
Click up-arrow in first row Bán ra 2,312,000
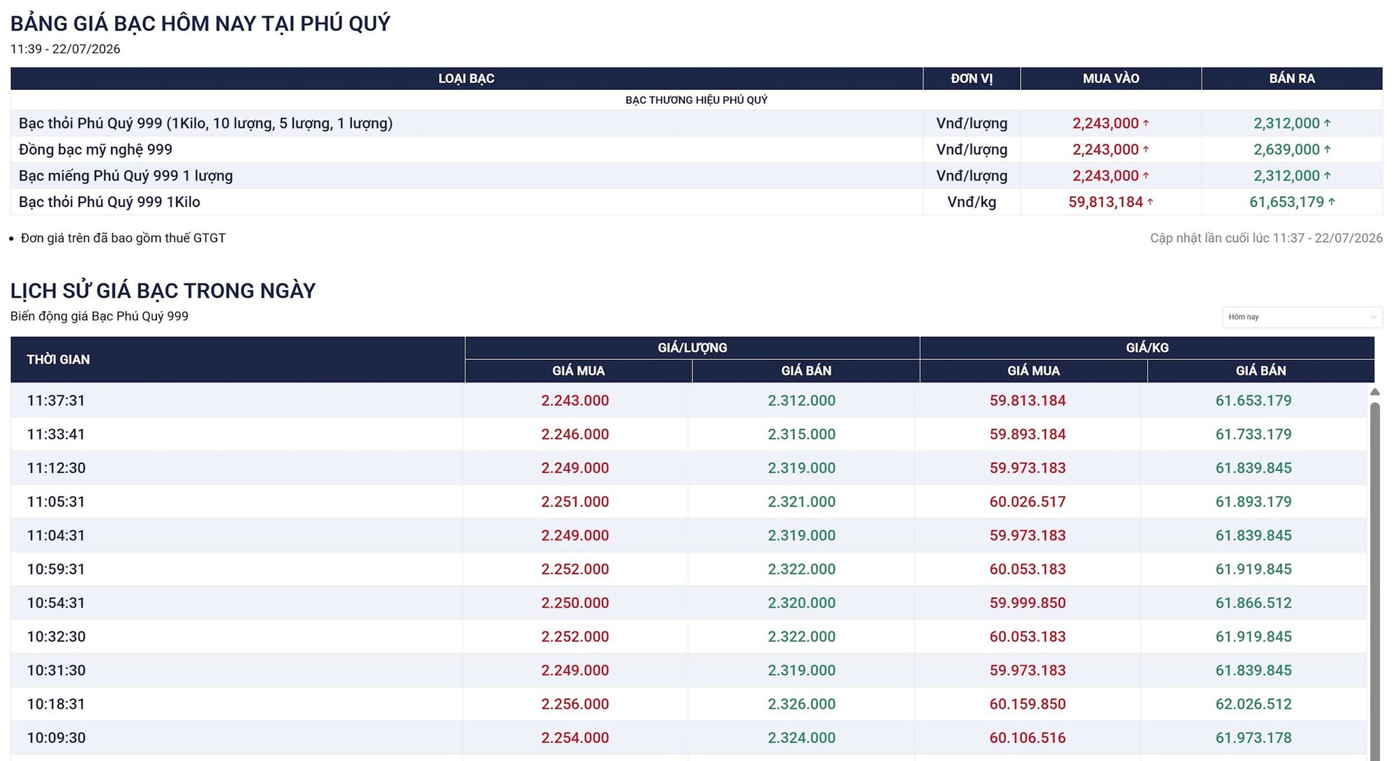pyautogui.click(x=1327, y=123)
